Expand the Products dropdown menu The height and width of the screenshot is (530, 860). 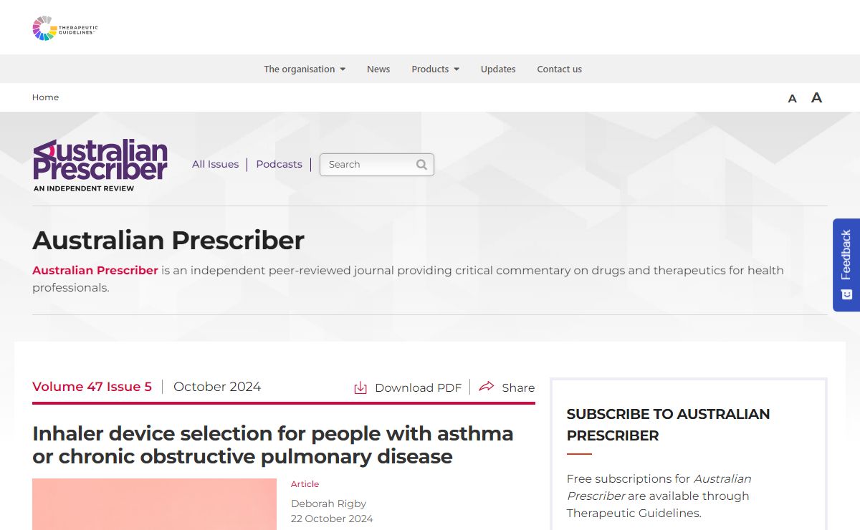tap(435, 69)
